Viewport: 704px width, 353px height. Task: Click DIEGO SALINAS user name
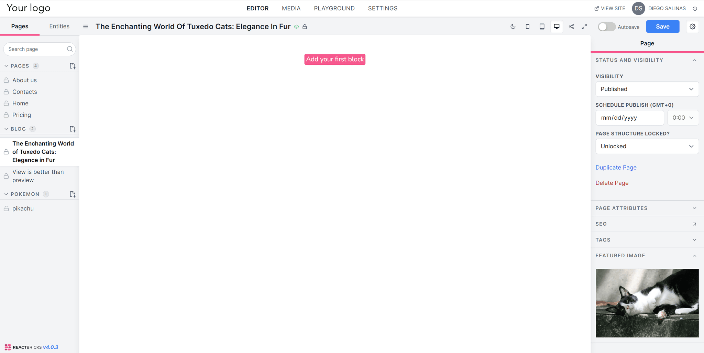(667, 8)
